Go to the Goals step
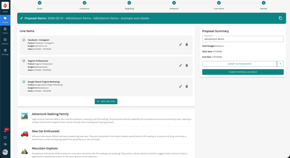Viewport: 290px width, 158px height. (x=39, y=3)
